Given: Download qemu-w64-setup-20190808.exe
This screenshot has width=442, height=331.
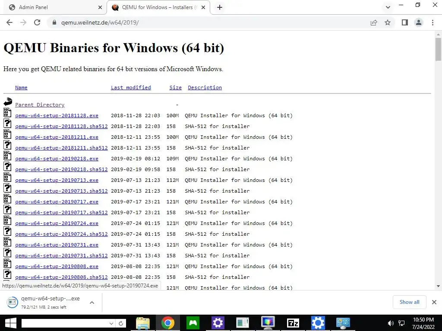Looking at the screenshot, I should (x=57, y=266).
